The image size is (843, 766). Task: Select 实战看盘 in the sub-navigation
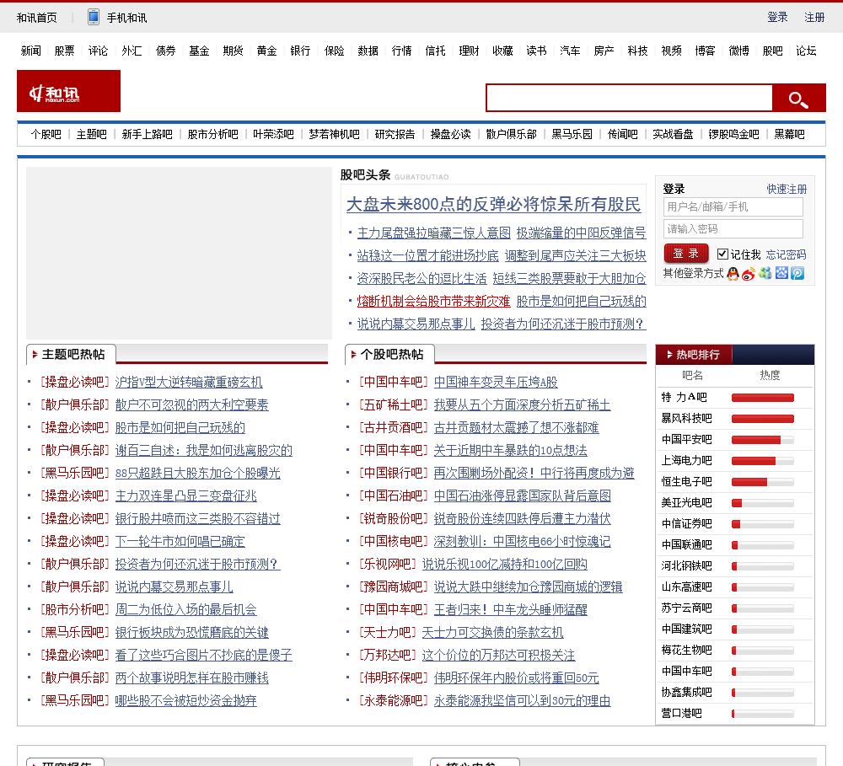[x=673, y=134]
